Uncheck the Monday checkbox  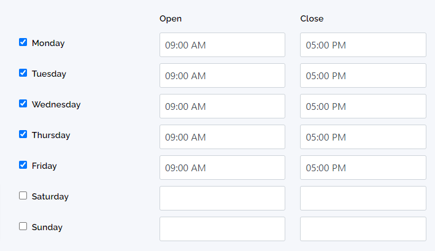tap(23, 42)
